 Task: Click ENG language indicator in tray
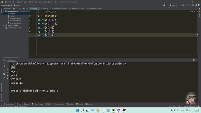point(182,110)
